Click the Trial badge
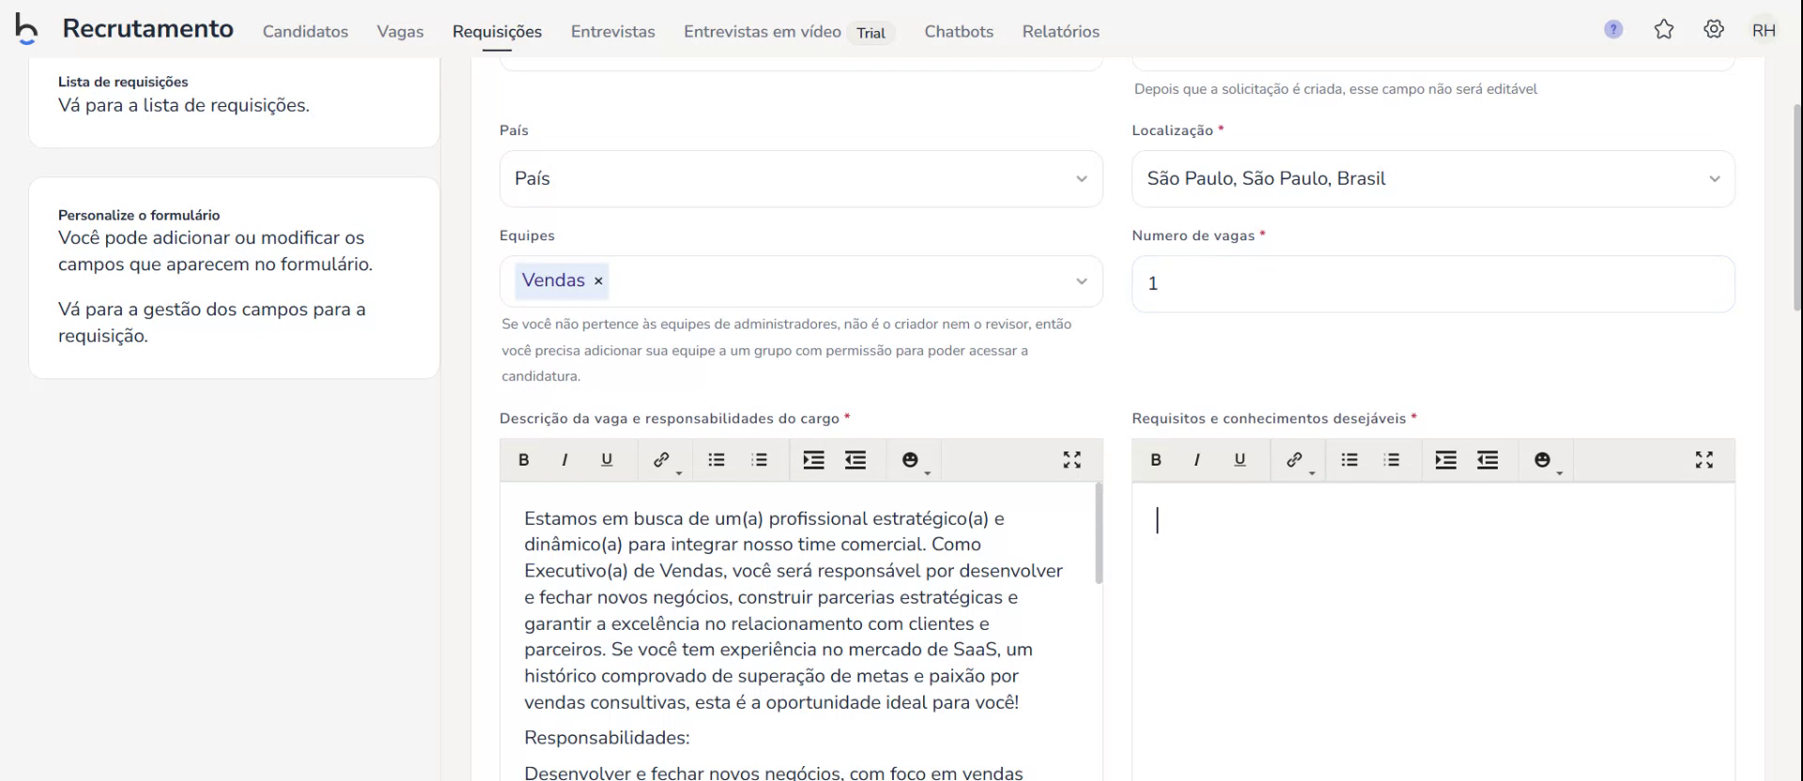 pyautogui.click(x=871, y=33)
